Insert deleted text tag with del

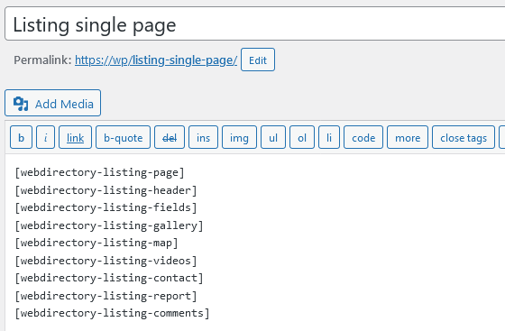point(170,137)
